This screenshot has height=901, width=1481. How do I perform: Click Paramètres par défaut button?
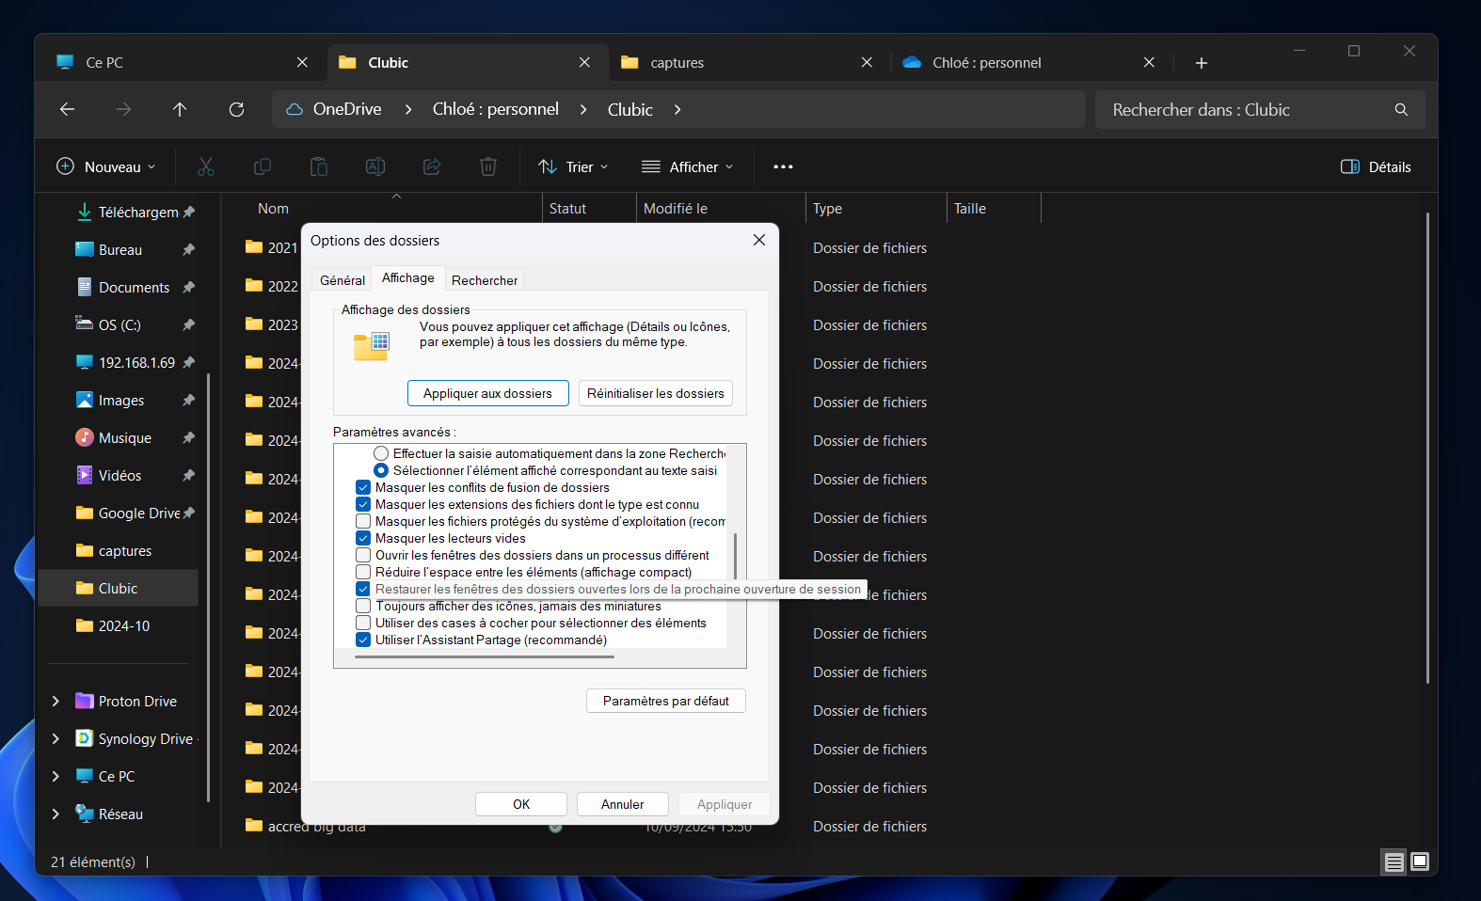coord(665,701)
